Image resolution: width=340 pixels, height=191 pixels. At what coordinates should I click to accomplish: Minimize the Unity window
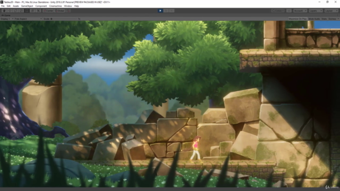(x=319, y=2)
